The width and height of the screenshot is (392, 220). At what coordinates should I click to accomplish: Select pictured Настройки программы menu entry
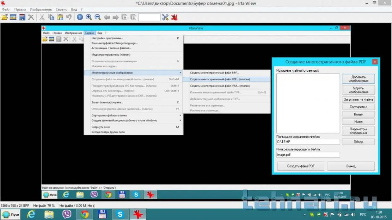134,38
